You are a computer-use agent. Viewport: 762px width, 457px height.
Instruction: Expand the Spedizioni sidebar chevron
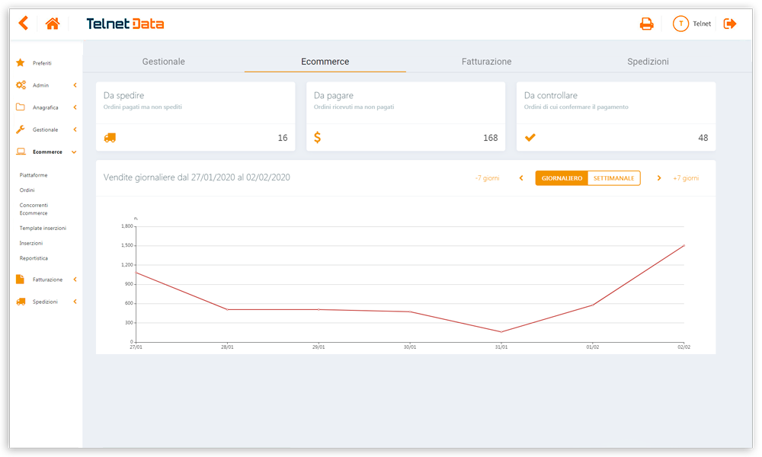pyautogui.click(x=75, y=302)
